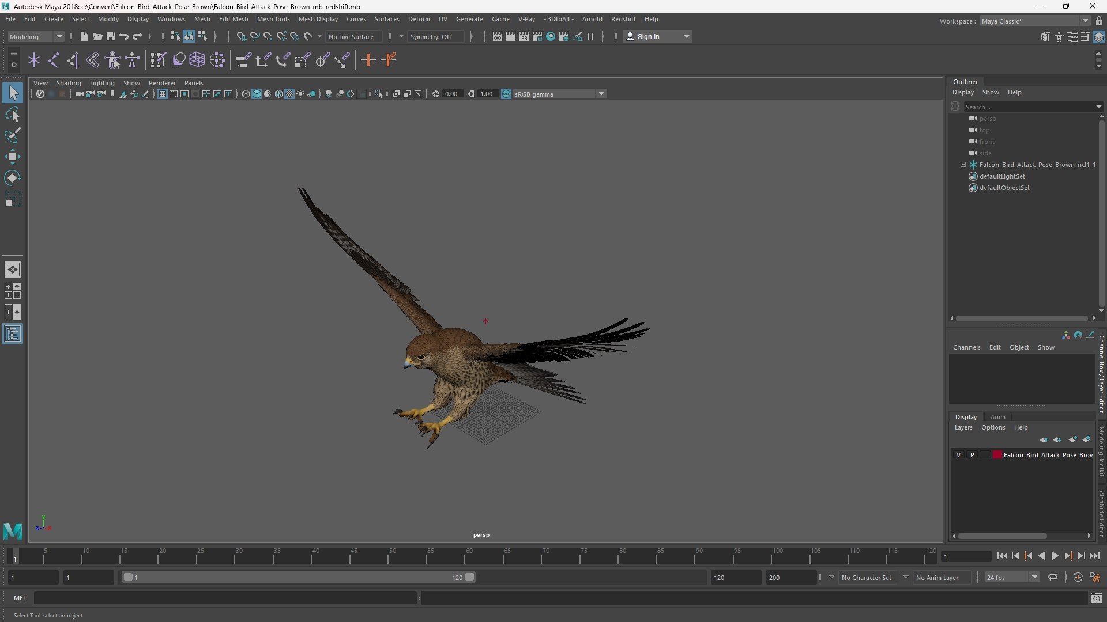
Task: Click the red layer color swatch
Action: tap(997, 455)
